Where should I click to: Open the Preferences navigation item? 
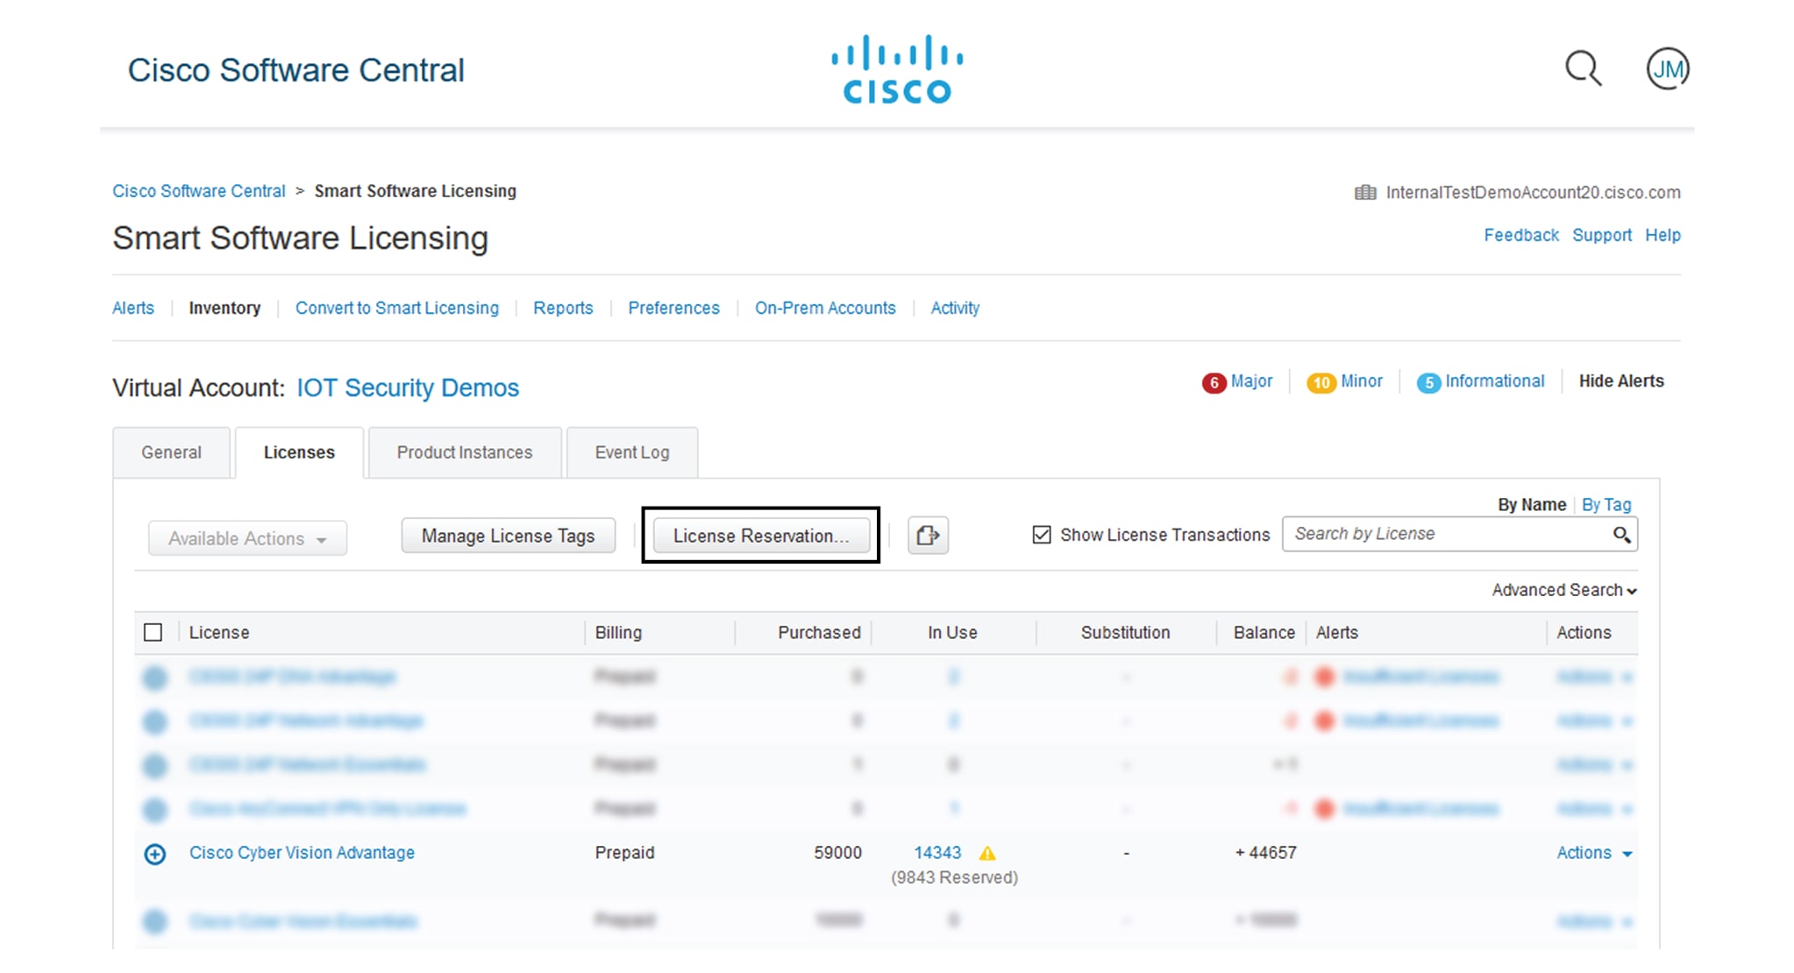(x=673, y=308)
